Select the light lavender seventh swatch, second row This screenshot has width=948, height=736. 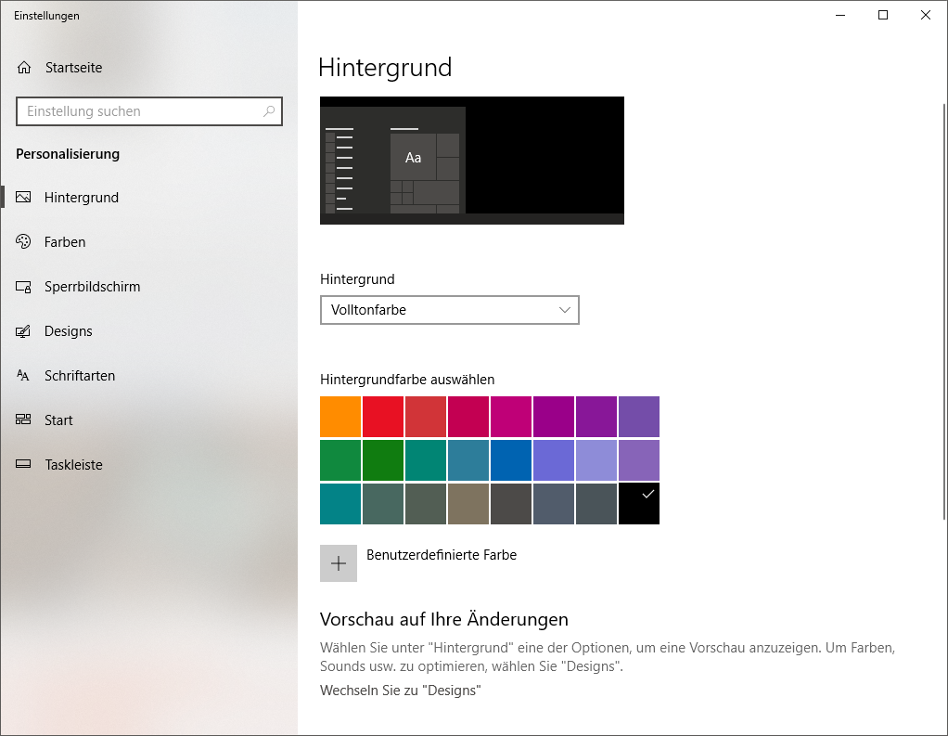click(x=596, y=460)
